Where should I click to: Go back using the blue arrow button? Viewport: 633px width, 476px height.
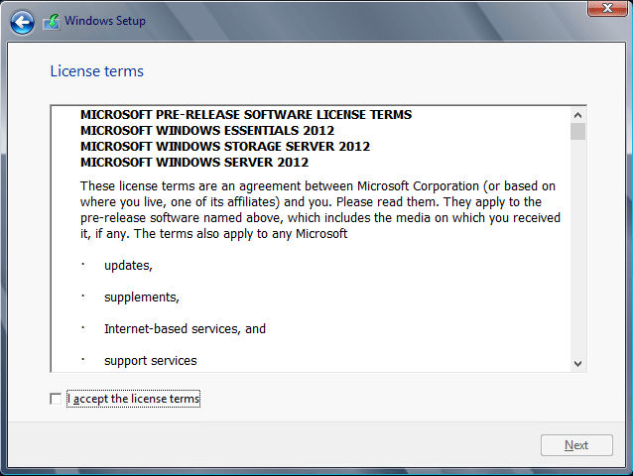pyautogui.click(x=22, y=22)
